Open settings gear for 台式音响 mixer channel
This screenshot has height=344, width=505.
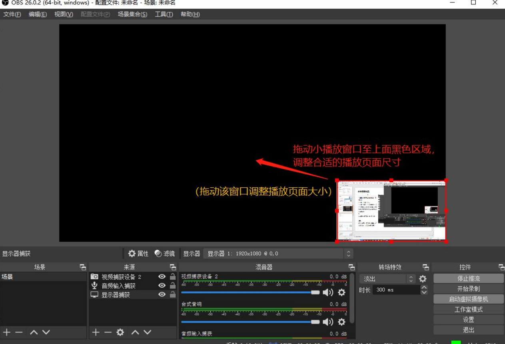point(341,322)
